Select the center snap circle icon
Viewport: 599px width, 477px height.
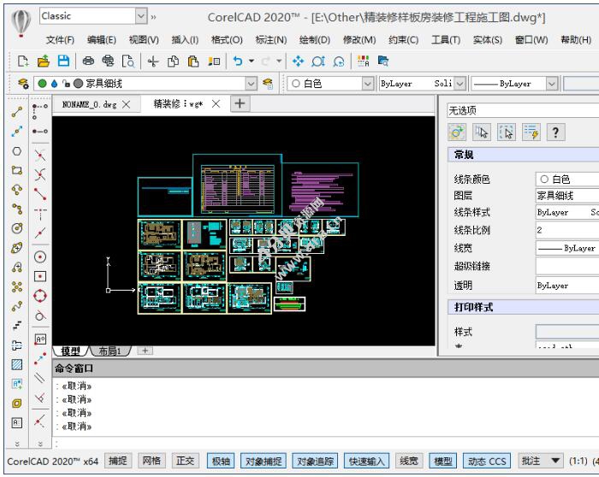(x=40, y=256)
